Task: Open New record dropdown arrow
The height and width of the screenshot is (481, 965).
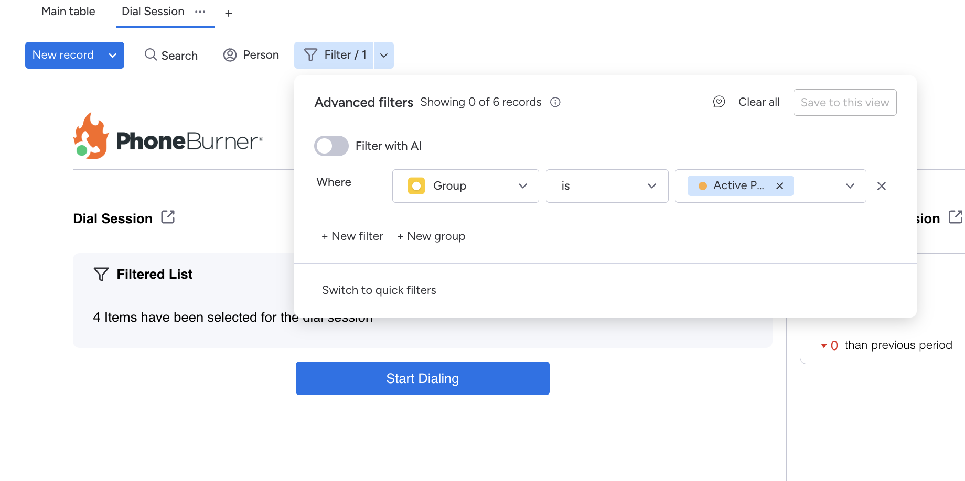Action: (x=113, y=56)
